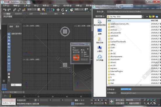The height and width of the screenshot is (107, 161).
Task: Toggle Window/Crossing selection mode
Action: tap(53, 10)
